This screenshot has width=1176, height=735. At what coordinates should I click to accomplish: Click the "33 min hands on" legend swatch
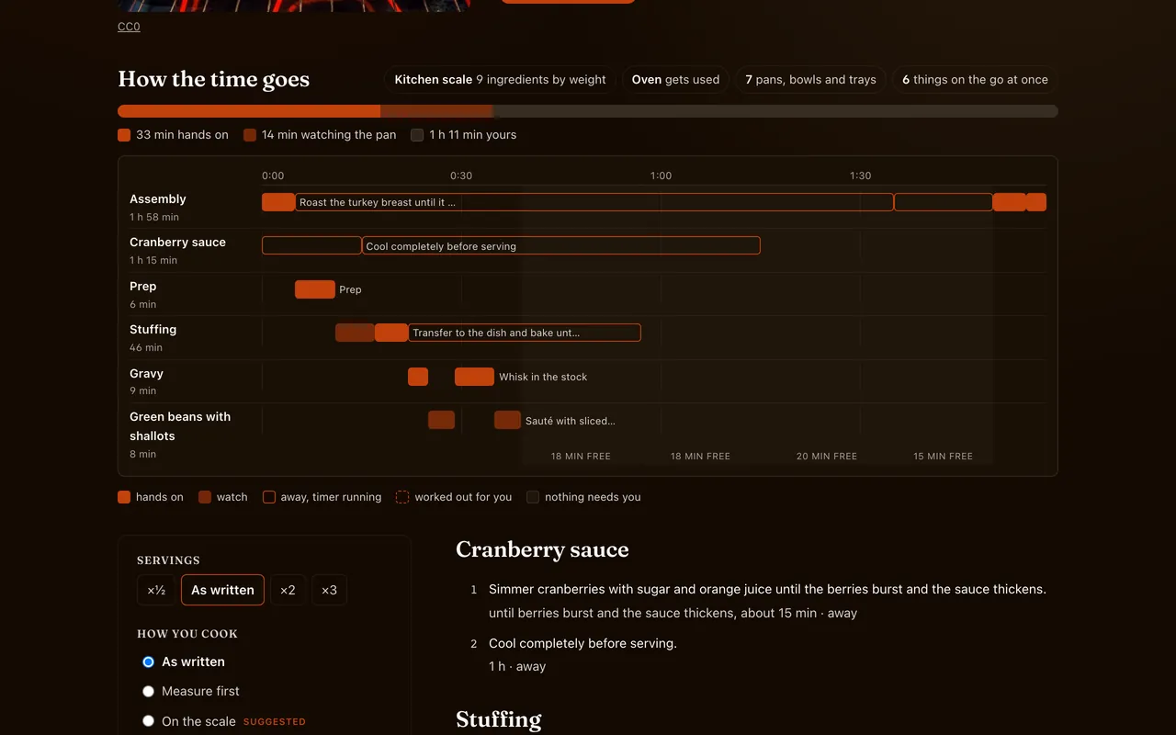[x=124, y=135]
